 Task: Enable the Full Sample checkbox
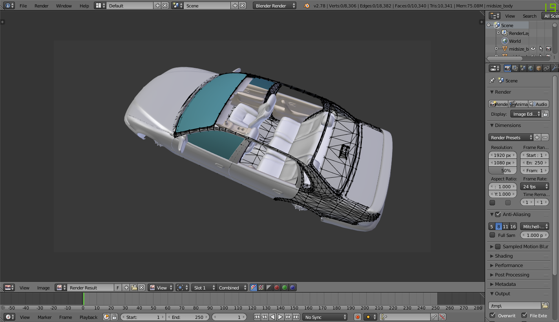click(x=492, y=235)
